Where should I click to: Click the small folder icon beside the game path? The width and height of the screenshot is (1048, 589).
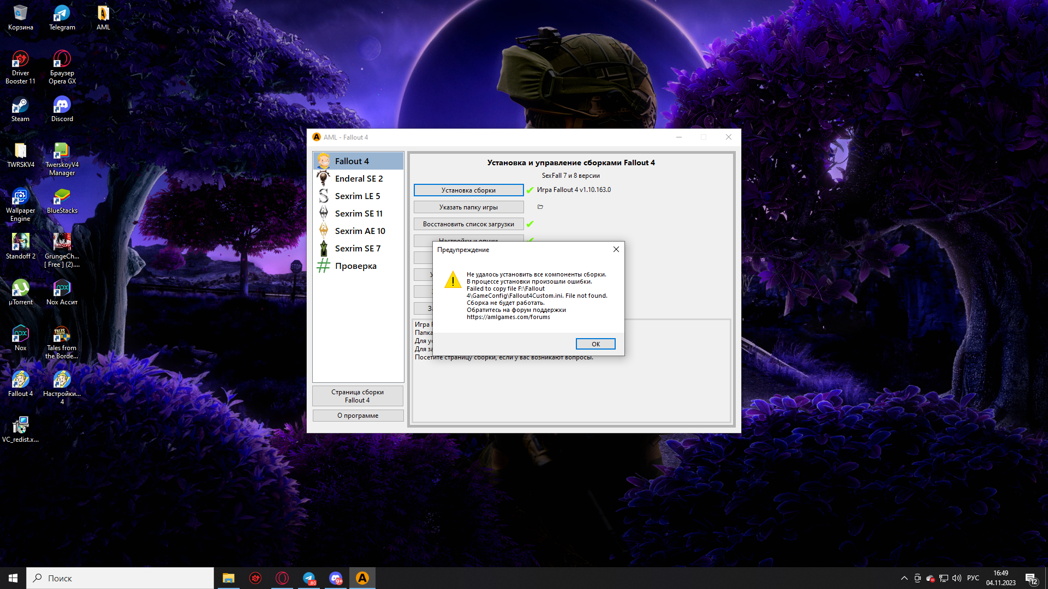coord(540,207)
